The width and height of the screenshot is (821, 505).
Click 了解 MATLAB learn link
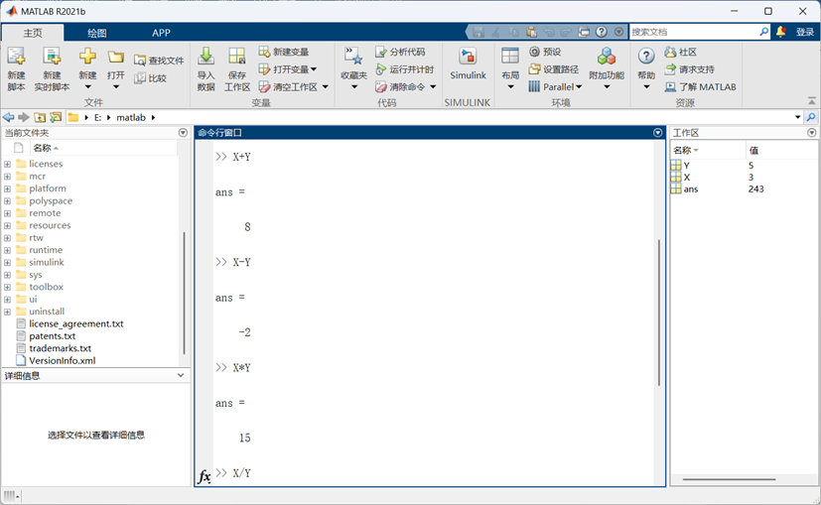point(701,87)
